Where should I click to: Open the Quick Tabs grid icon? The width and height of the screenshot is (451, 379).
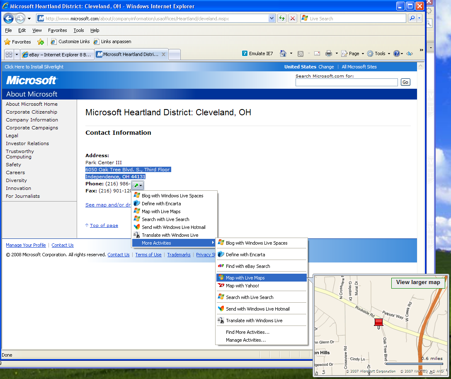[x=9, y=54]
